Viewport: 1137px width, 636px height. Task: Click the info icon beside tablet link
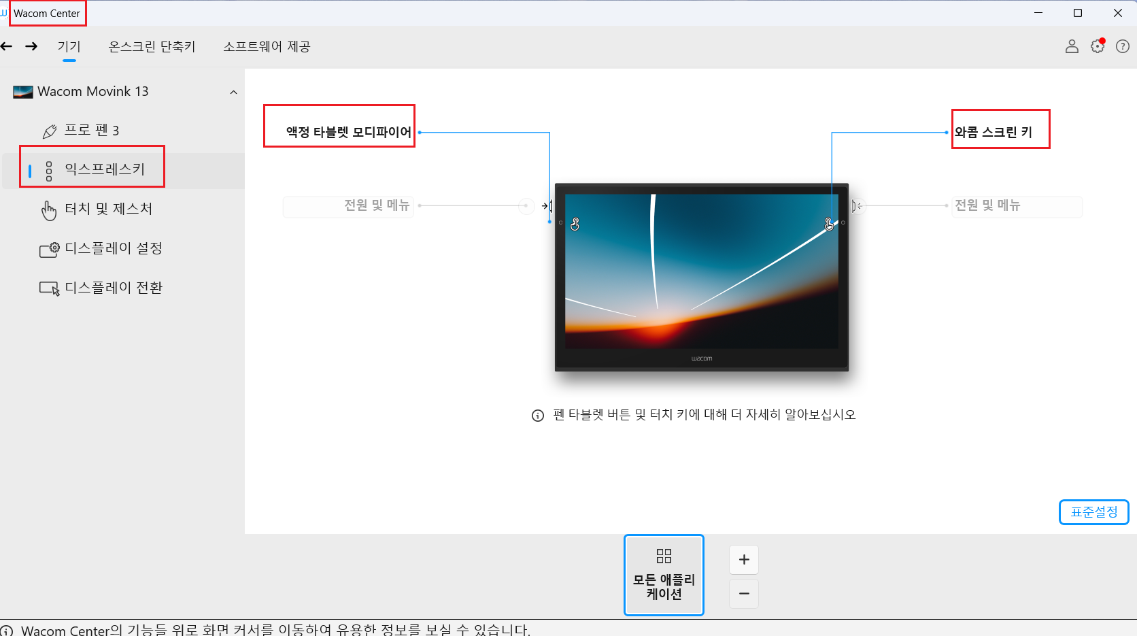coord(538,416)
